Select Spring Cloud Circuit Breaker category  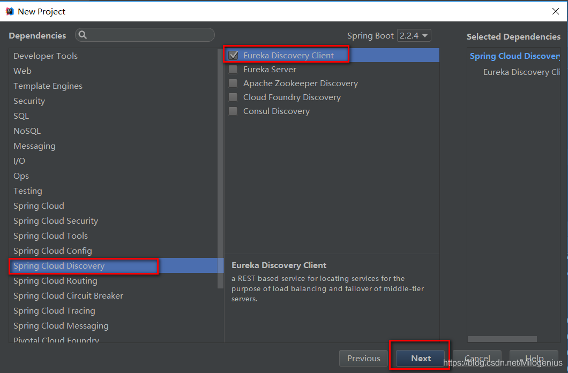(x=113, y=296)
